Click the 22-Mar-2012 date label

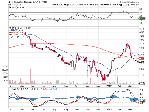pos(15,5)
